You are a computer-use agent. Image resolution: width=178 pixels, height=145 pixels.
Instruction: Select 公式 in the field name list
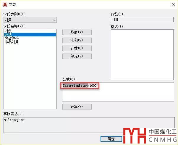pyautogui.click(x=8, y=35)
